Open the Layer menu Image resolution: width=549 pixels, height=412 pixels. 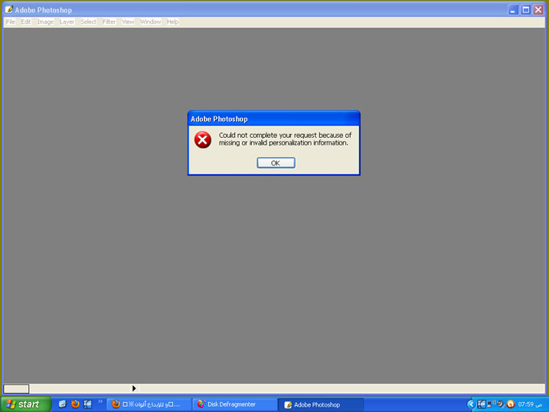pos(67,21)
